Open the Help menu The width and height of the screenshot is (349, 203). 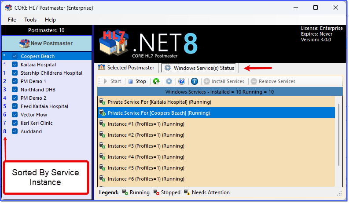50,20
